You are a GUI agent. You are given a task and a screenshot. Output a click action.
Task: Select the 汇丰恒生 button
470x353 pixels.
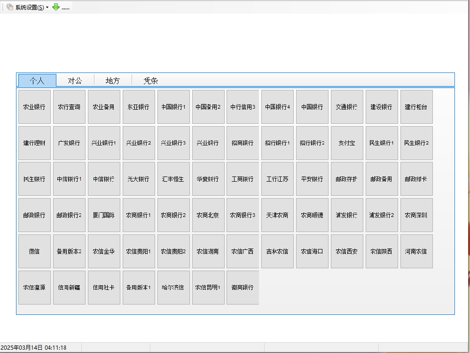(173, 179)
